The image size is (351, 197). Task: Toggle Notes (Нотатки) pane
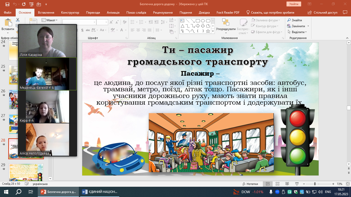tap(250, 184)
